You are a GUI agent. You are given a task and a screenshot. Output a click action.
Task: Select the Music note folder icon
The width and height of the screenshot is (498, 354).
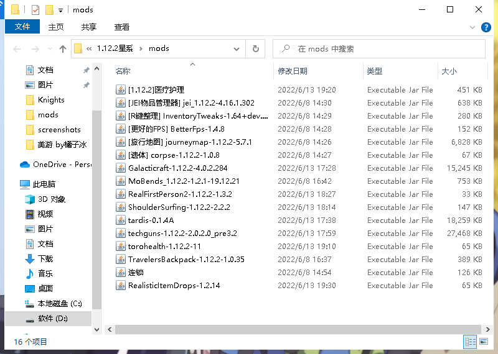(x=29, y=274)
